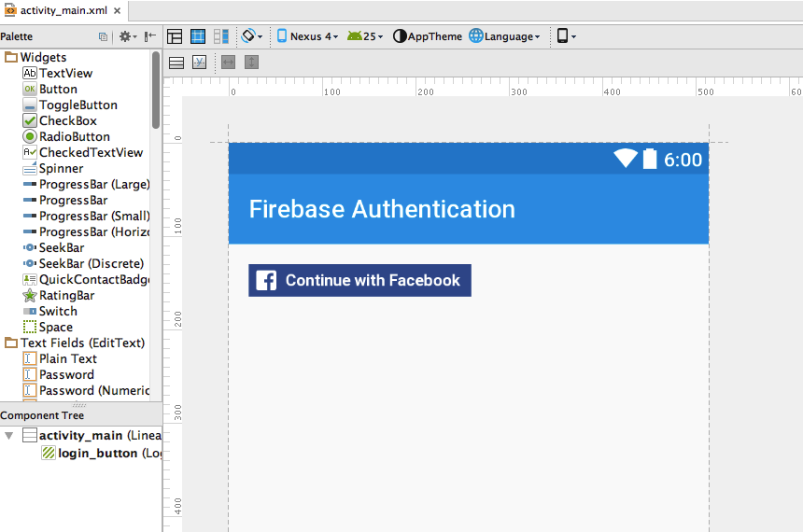This screenshot has width=803, height=532.
Task: Select activity_main LinearLayout in Component Tree
Action: (92, 436)
